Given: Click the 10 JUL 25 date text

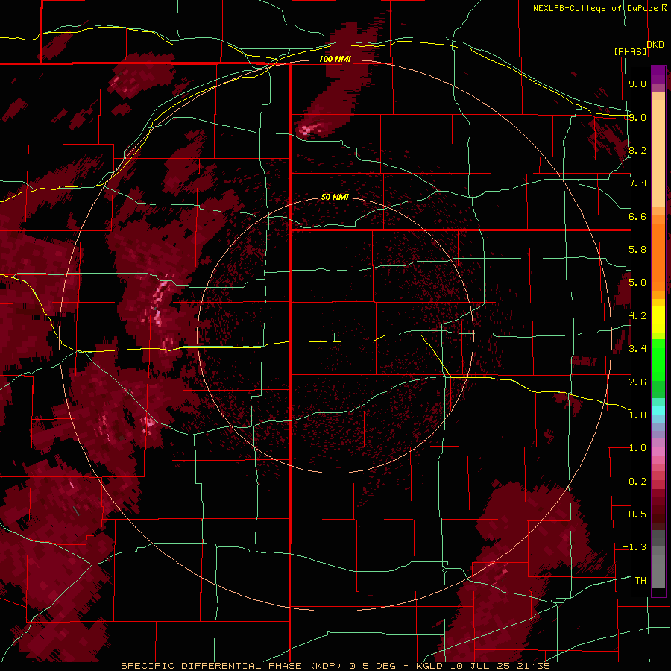Looking at the screenshot, I should click(x=479, y=666).
